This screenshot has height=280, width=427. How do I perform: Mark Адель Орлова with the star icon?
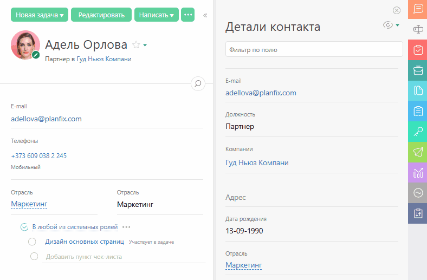click(136, 44)
